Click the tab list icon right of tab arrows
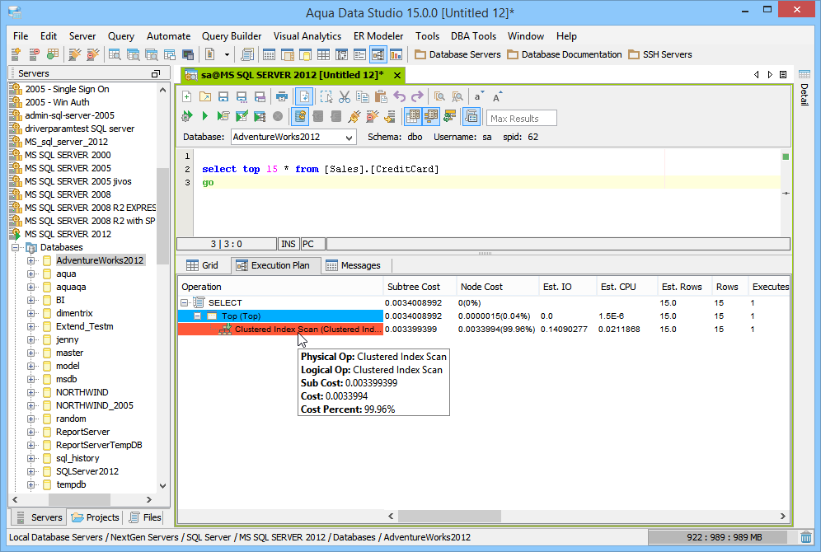Image resolution: width=821 pixels, height=552 pixels. point(783,75)
